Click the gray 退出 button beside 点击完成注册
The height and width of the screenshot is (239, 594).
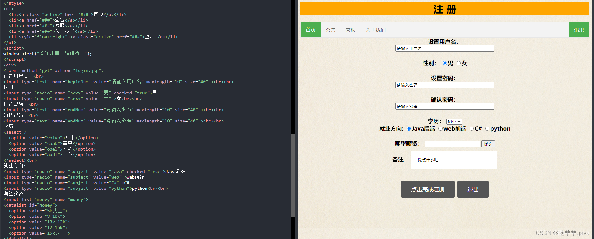click(473, 189)
